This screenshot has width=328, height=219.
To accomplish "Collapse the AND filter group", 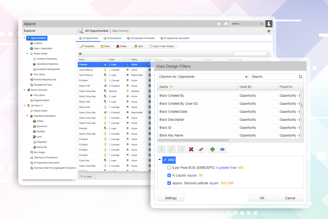I will [x=160, y=160].
